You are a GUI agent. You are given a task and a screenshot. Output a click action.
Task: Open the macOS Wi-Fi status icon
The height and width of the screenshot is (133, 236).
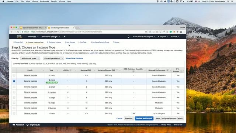pyautogui.click(x=181, y=1)
